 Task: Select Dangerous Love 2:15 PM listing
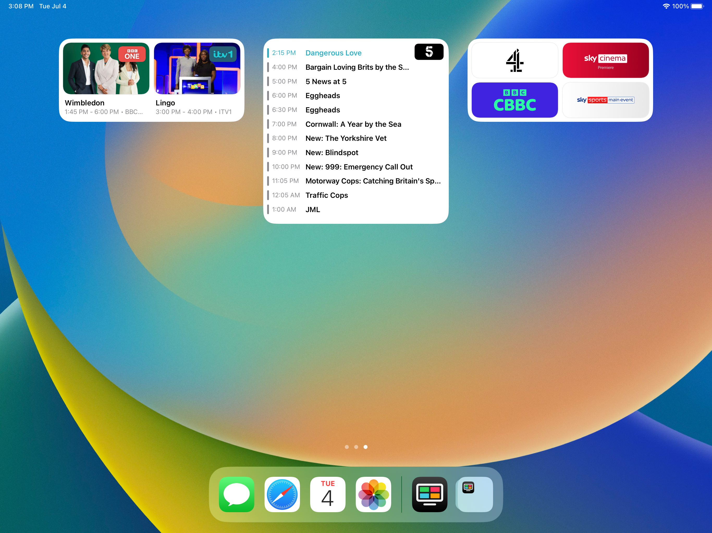[333, 53]
